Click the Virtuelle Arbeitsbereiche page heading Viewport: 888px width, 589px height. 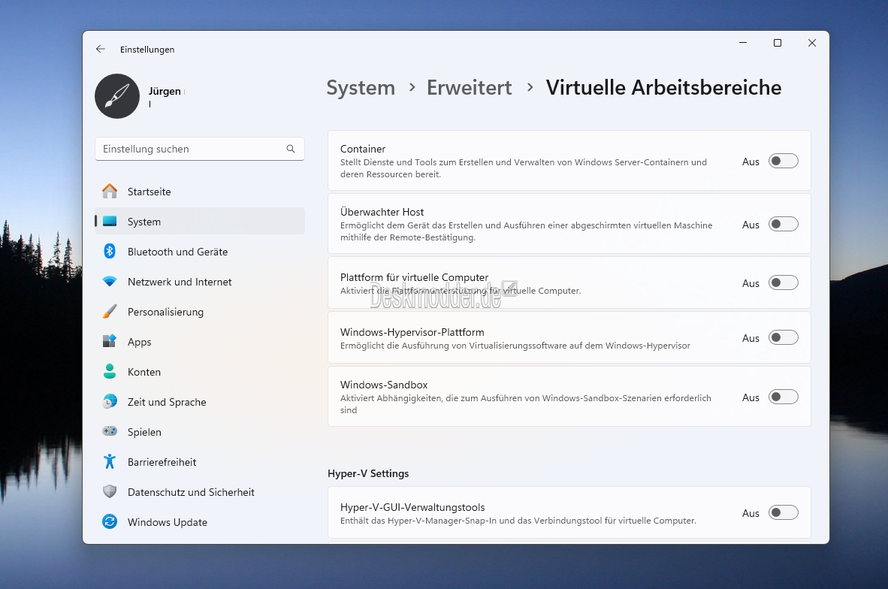click(663, 88)
